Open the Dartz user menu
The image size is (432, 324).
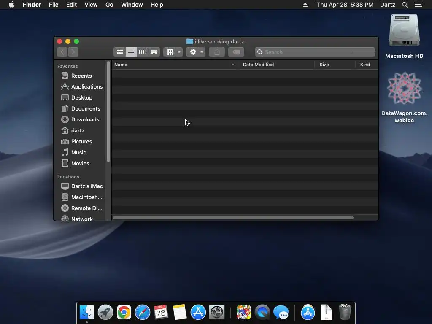coord(387,5)
